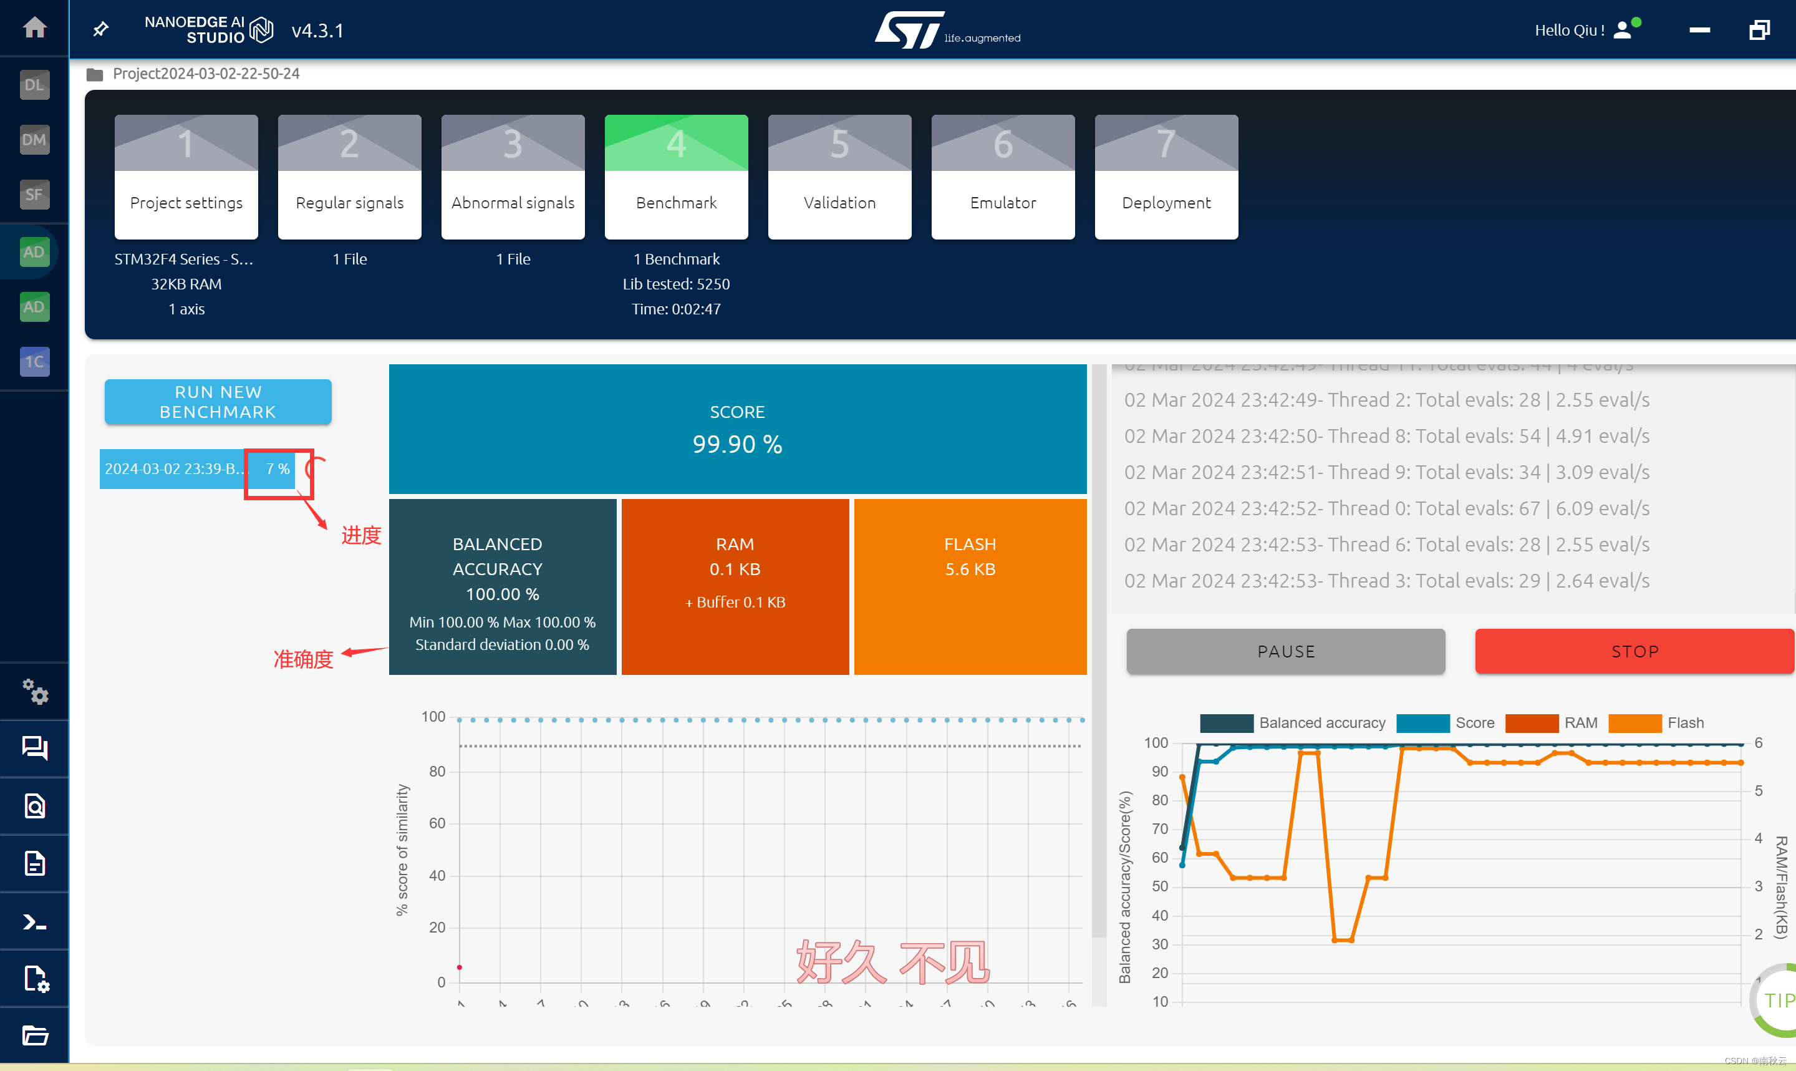Go to the Project settings step
The height and width of the screenshot is (1071, 1796).
(186, 177)
